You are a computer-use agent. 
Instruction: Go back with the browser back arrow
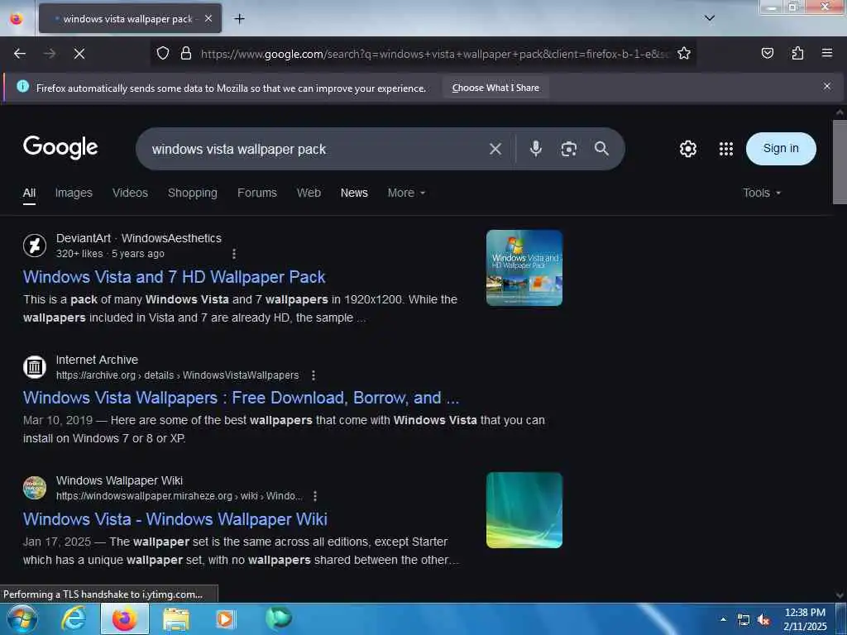[20, 54]
